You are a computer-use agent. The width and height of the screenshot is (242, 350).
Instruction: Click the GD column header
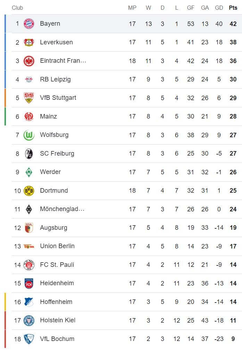(x=219, y=8)
